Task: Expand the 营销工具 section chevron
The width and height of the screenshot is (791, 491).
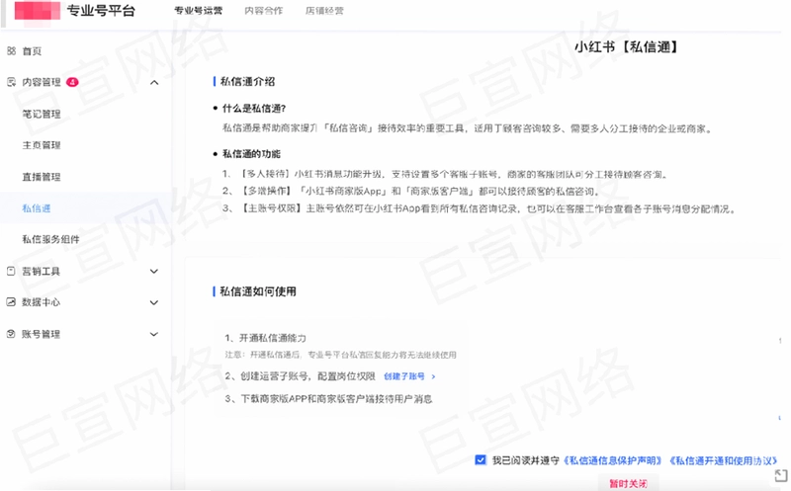Action: [x=154, y=272]
